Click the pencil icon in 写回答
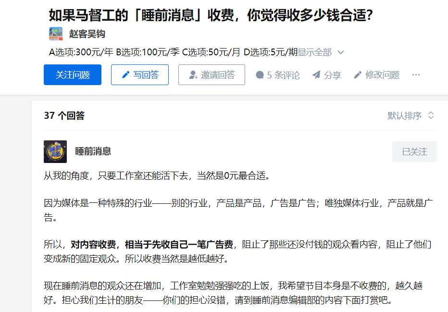Screen dimensions: 448x312 (x=126, y=75)
